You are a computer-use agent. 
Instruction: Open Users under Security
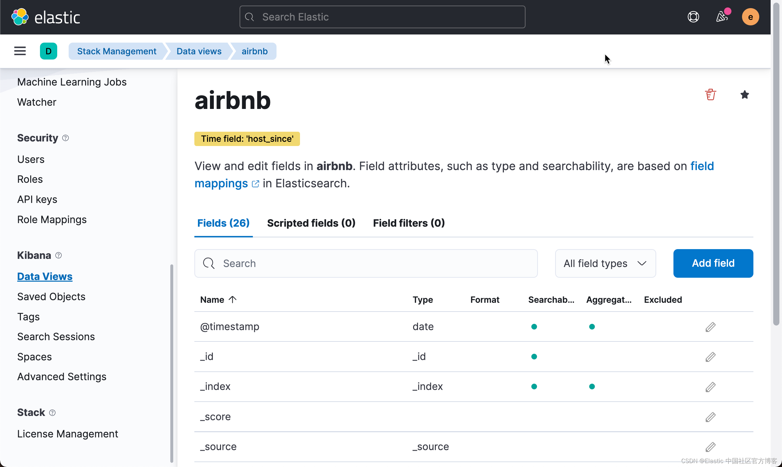point(31,159)
